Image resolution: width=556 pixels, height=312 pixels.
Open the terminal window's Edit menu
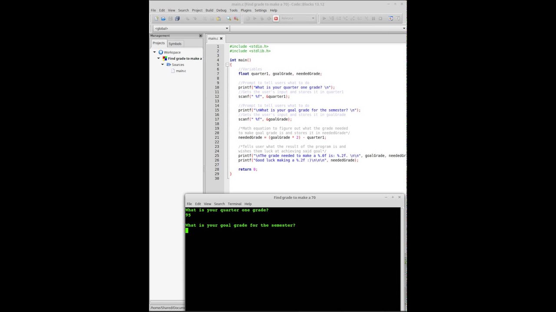pos(198,204)
